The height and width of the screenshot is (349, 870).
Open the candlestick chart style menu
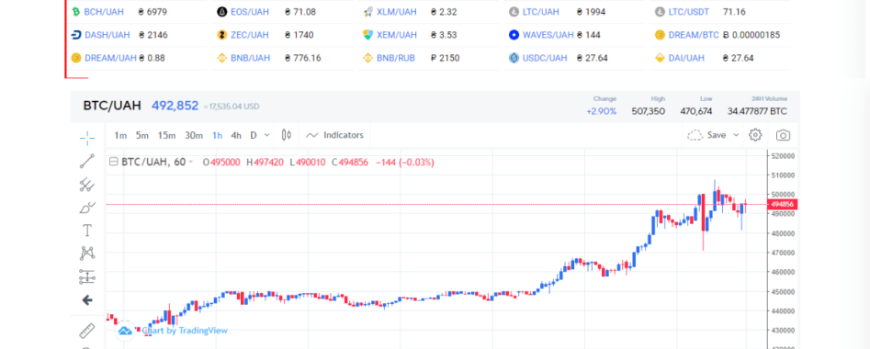(287, 135)
